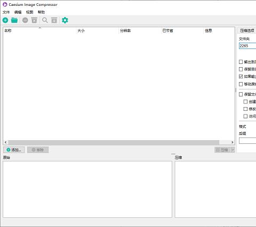This screenshot has width=256, height=227.
Task: Toggle the 保留文件 dates checkbox
Action: pos(241,94)
